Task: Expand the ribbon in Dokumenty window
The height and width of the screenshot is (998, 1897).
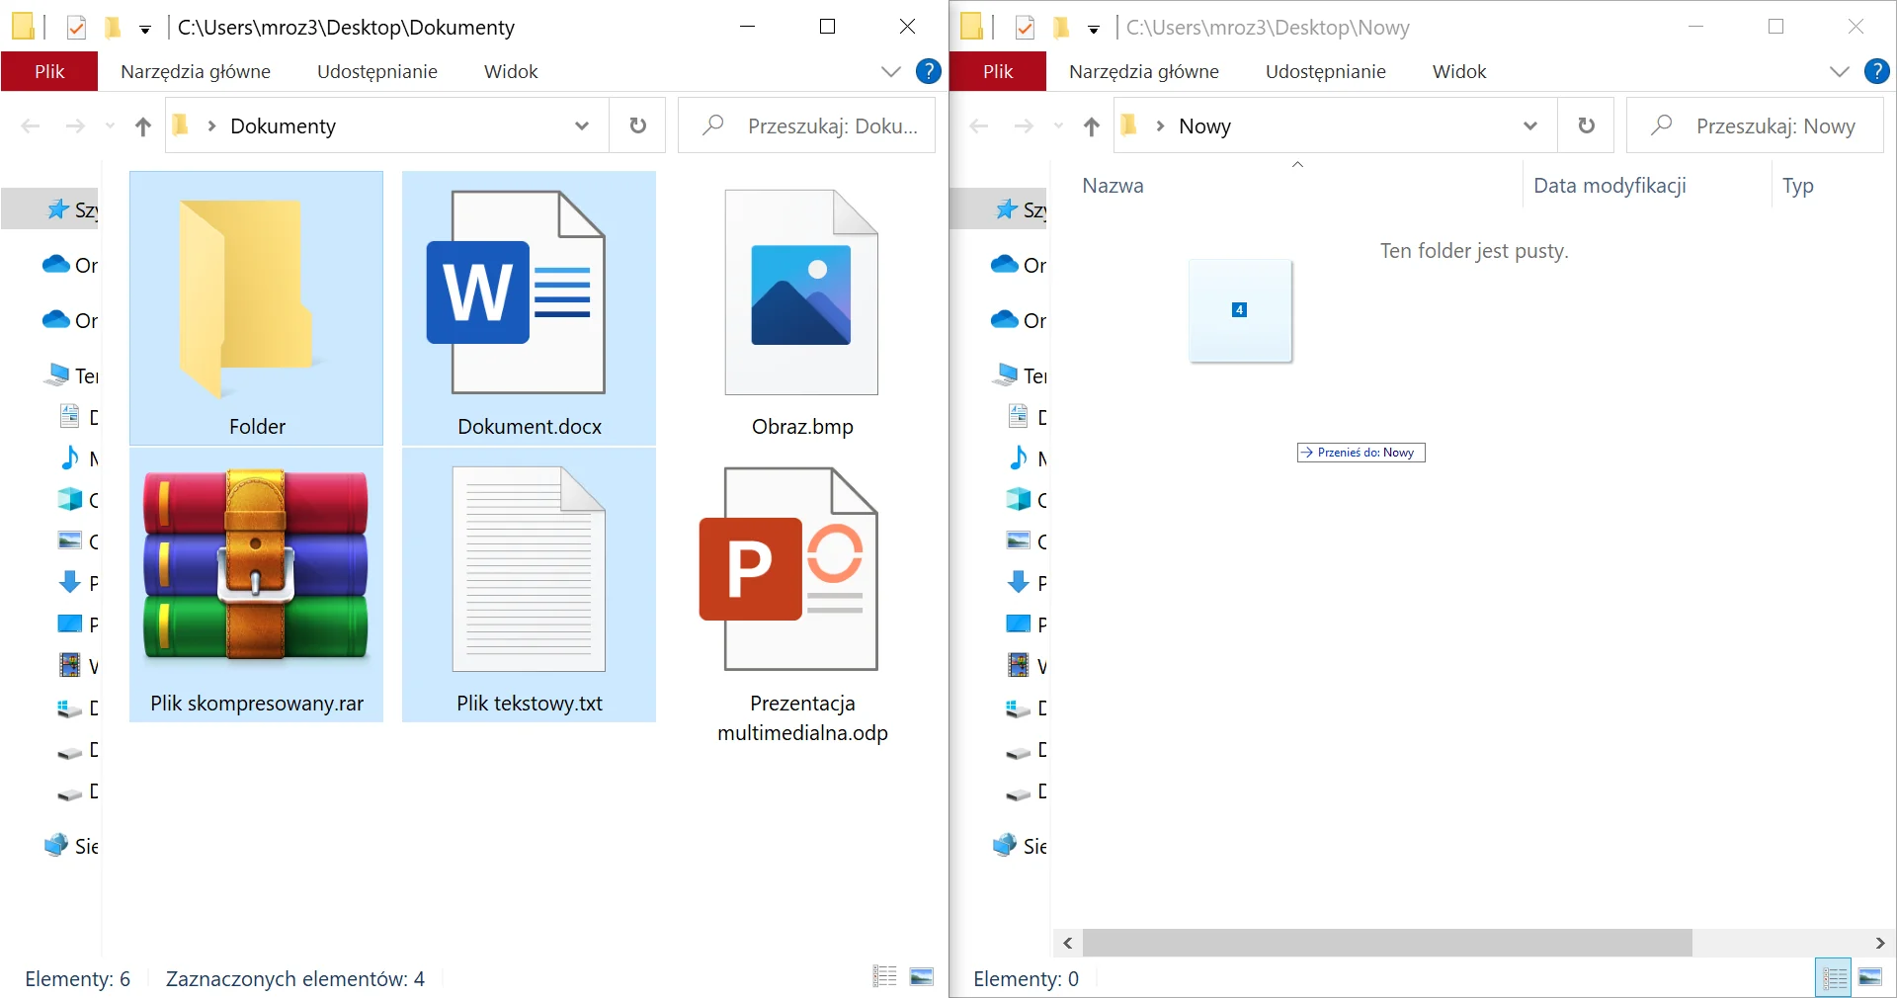Action: (x=891, y=71)
